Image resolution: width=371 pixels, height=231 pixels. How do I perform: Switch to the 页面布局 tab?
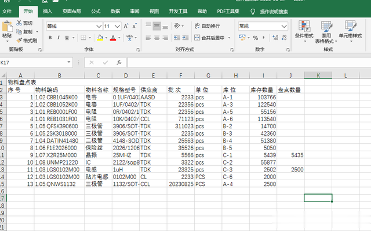pos(72,12)
